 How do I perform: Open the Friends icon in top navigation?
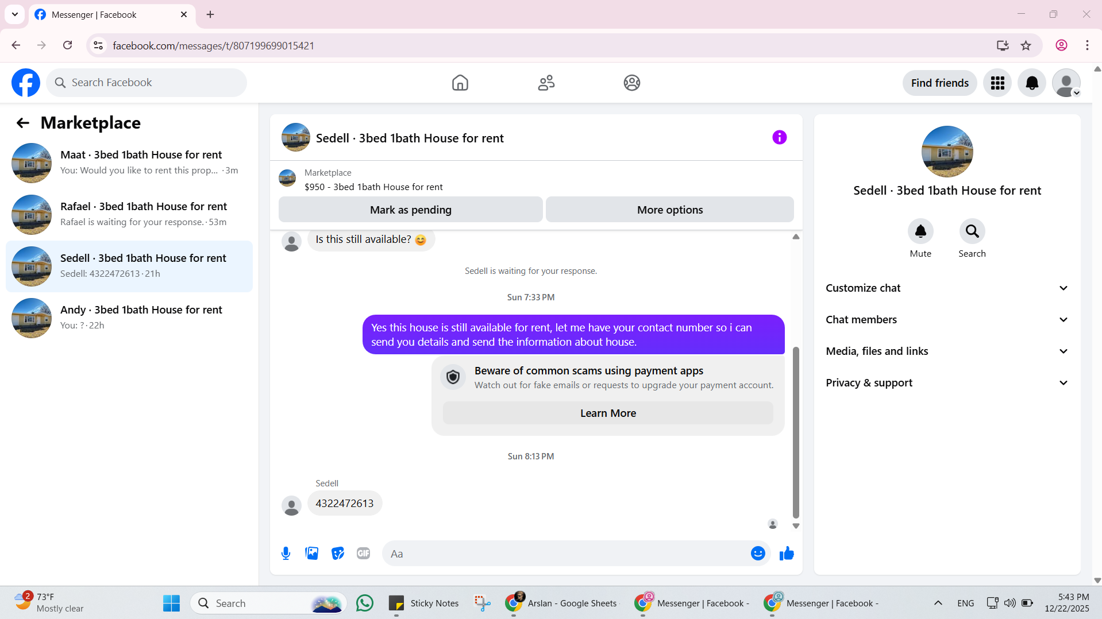[546, 83]
